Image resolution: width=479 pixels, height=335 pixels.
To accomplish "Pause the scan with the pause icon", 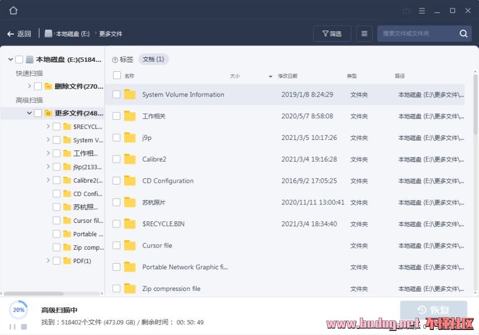I will pyautogui.click(x=12, y=327).
